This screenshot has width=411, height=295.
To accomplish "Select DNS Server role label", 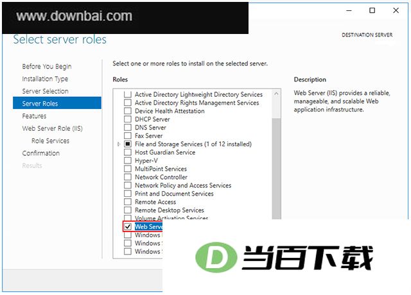I will point(150,128).
